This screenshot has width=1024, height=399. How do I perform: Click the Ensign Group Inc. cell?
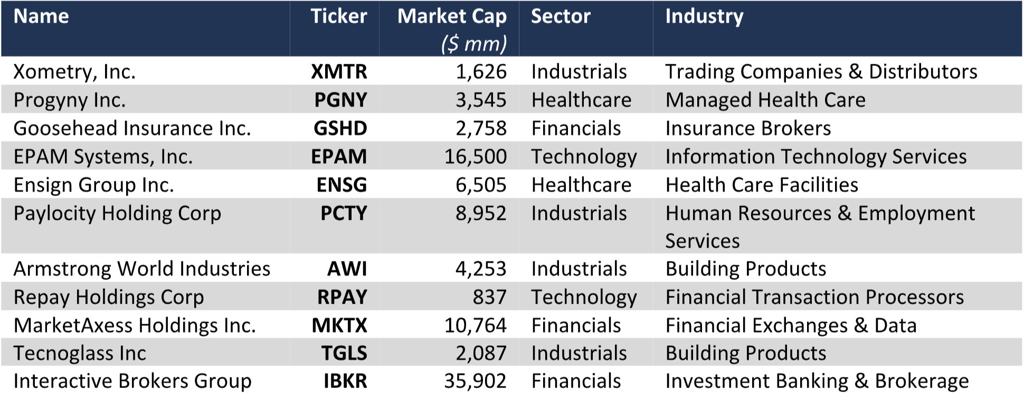[x=93, y=185]
